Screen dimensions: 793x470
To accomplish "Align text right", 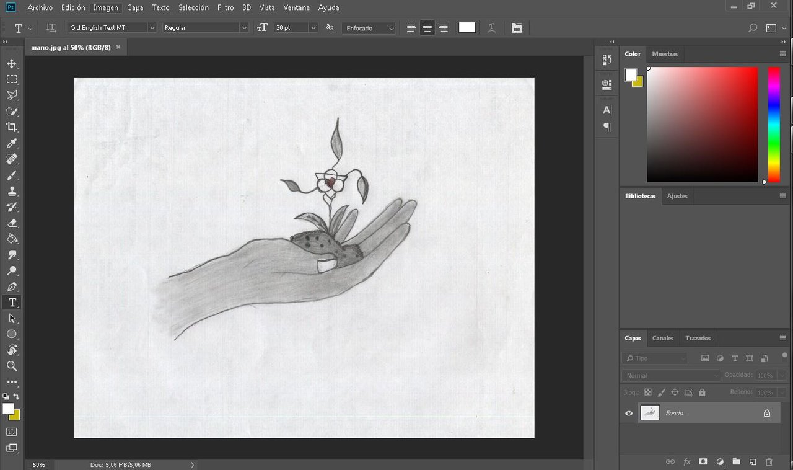I will 443,28.
